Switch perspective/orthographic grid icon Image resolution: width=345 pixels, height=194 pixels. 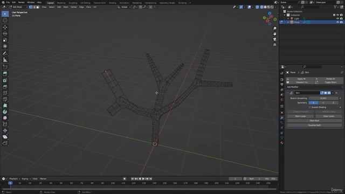pos(274,45)
